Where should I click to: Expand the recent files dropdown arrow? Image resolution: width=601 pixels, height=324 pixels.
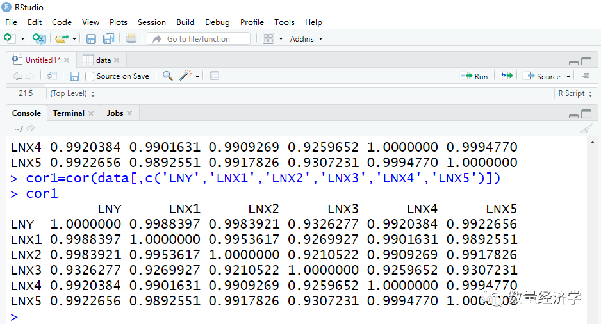74,38
